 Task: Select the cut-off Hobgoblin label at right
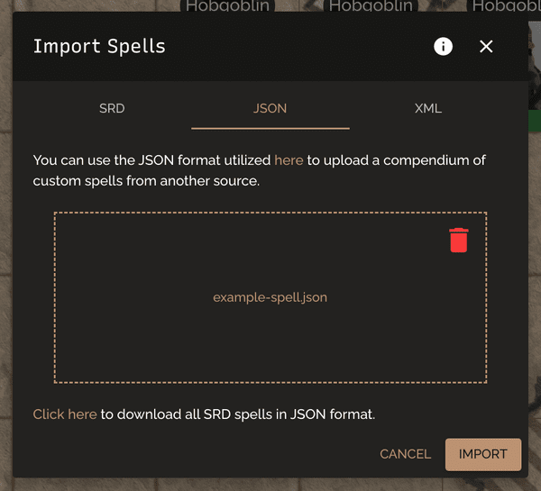[x=506, y=6]
